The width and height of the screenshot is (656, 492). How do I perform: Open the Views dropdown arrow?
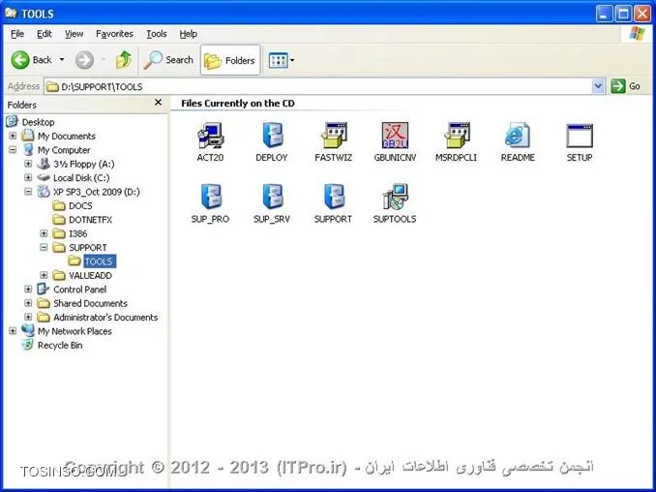(292, 60)
